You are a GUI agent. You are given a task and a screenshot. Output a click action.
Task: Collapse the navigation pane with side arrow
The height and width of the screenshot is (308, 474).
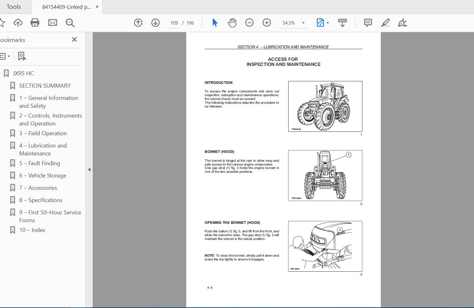click(89, 170)
